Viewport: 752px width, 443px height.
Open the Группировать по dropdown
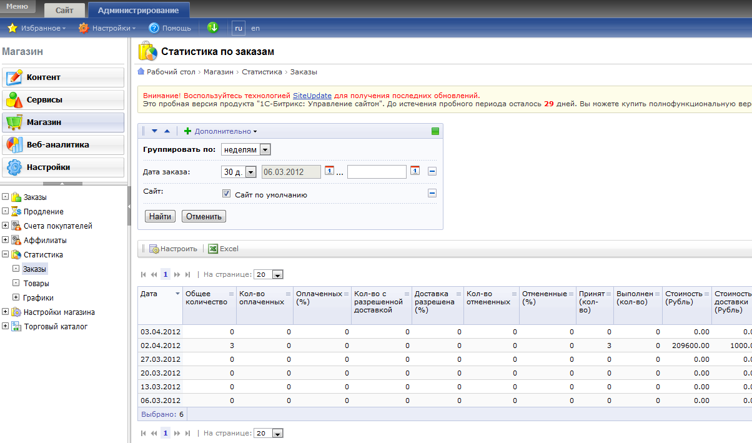(x=265, y=150)
